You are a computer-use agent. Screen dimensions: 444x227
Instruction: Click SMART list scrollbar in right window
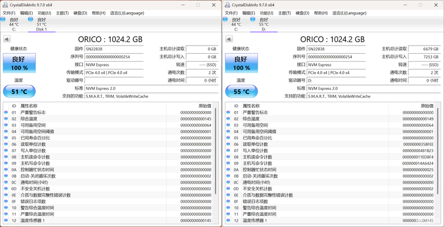coord(438,150)
